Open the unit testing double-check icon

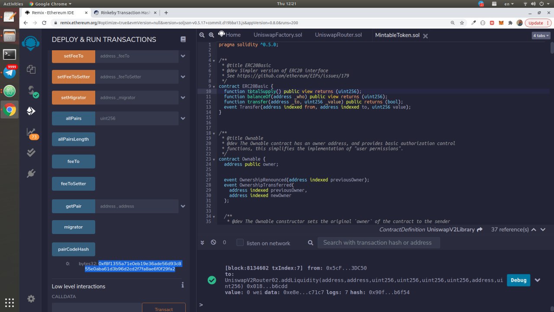(x=31, y=153)
